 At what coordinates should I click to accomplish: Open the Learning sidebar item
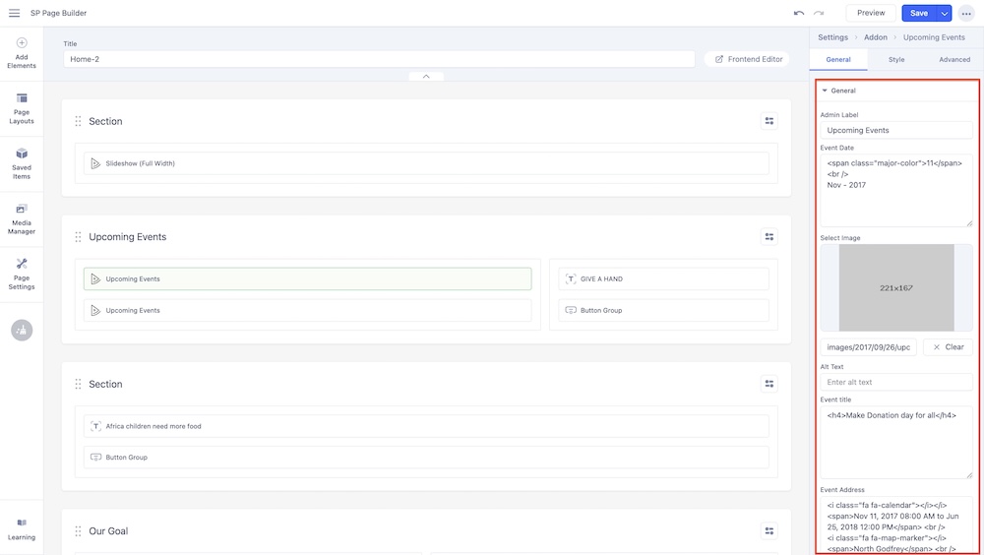click(x=22, y=528)
